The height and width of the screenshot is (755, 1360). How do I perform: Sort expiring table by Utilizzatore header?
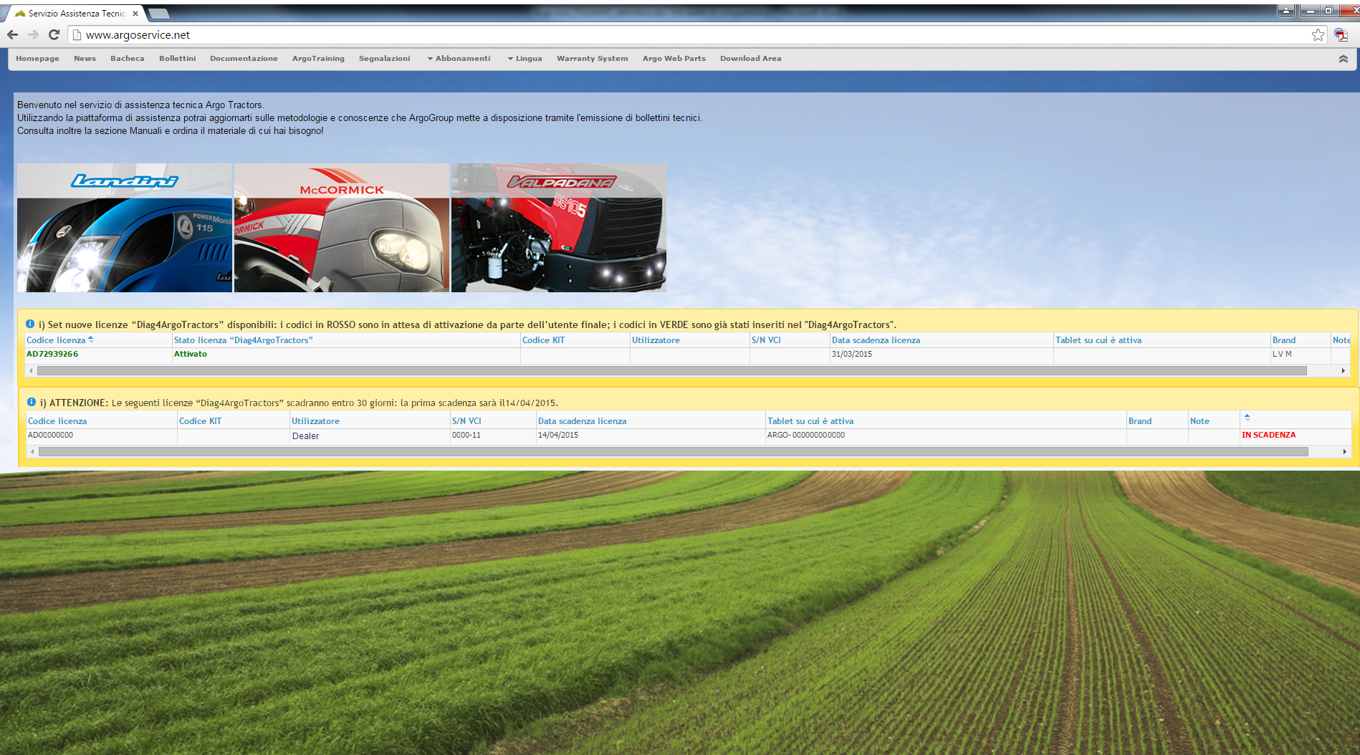(315, 421)
